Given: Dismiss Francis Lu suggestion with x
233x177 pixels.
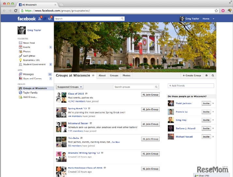Looking at the screenshot, I should 213,111.
